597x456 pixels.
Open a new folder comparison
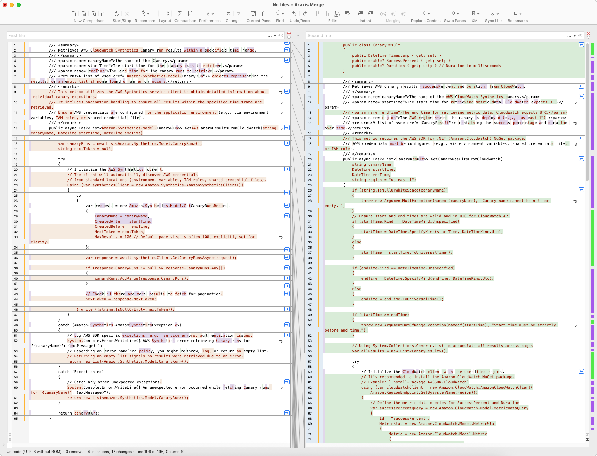[104, 14]
